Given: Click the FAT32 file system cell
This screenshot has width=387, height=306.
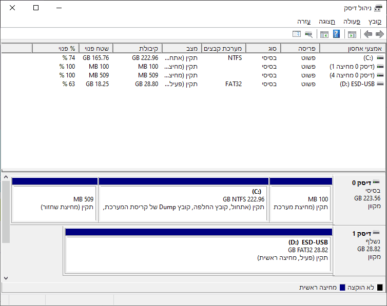Looking at the screenshot, I should [x=234, y=84].
